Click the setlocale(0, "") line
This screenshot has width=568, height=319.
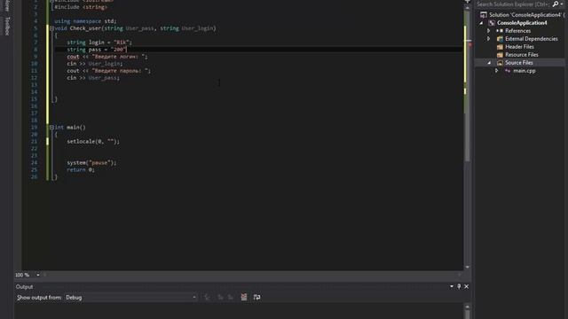click(93, 142)
